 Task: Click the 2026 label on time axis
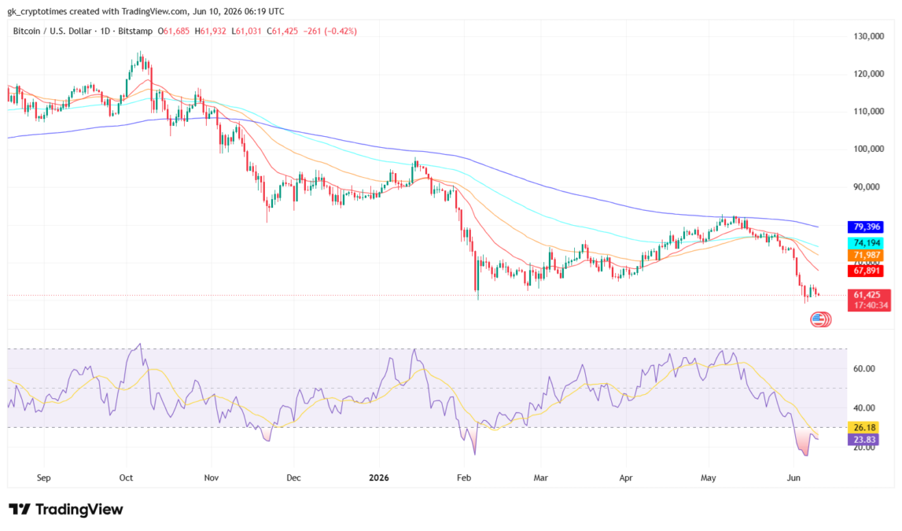pos(378,478)
